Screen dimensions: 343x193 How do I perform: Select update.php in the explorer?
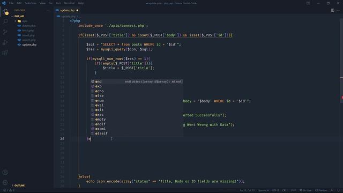point(29,44)
